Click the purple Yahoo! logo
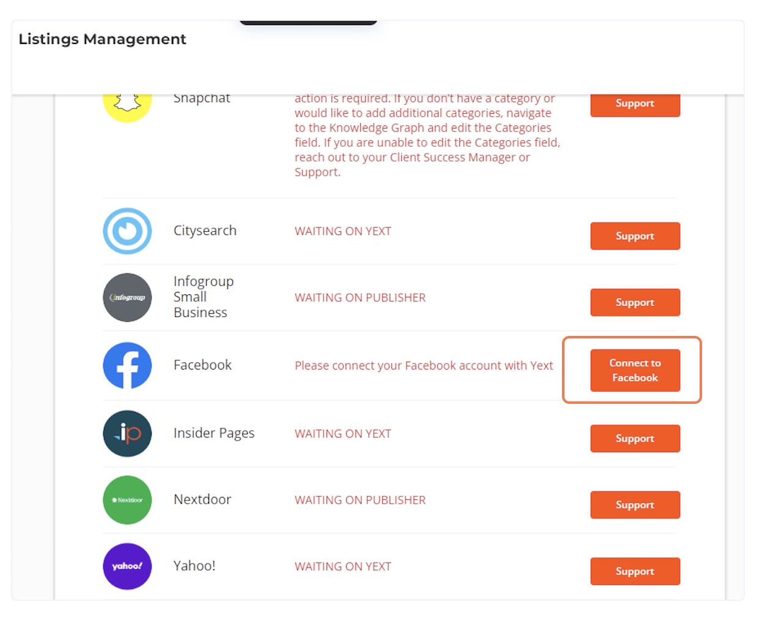The width and height of the screenshot is (762, 618). click(x=127, y=566)
